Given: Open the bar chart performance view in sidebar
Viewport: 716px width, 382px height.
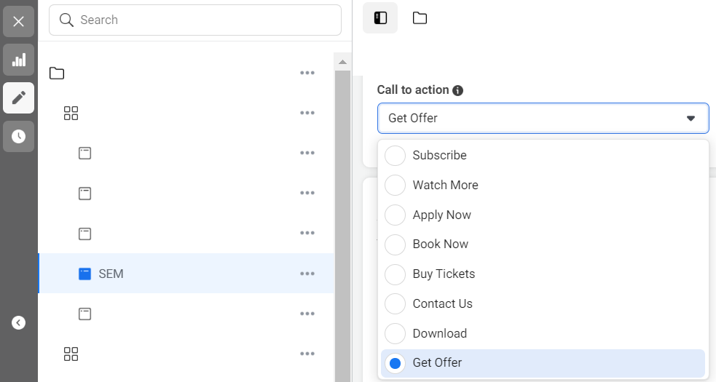Looking at the screenshot, I should [x=18, y=60].
